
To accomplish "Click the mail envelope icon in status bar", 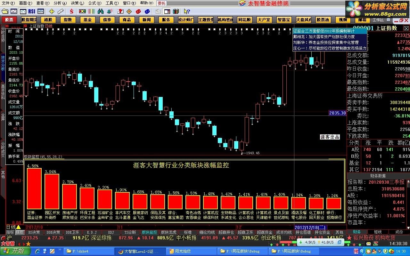I will coord(368,244).
